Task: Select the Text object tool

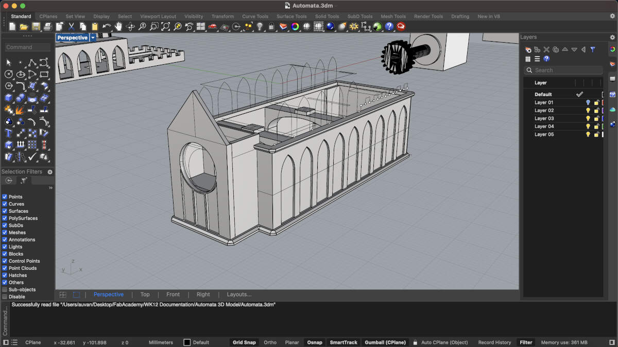Action: pos(9,133)
